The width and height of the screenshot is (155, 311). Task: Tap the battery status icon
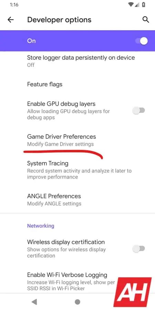pyautogui.click(x=144, y=4)
